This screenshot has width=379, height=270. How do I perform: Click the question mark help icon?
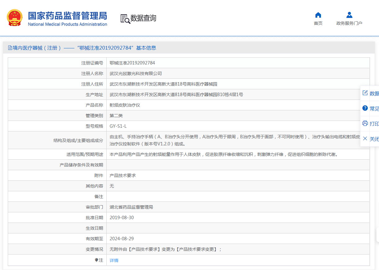[x=365, y=108]
